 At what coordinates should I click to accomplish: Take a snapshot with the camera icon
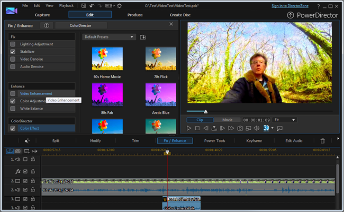(240, 128)
